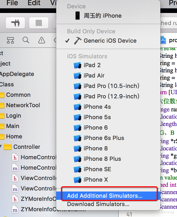Click the Stop toolbar button
This screenshot has height=217, width=177.
point(39,23)
